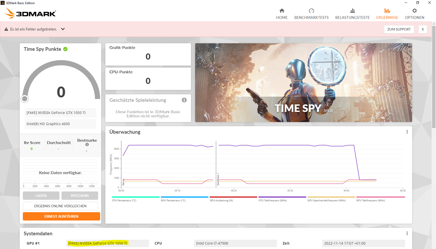
Task: Click the 'Durchschnitt' column label
Action: 59,143
